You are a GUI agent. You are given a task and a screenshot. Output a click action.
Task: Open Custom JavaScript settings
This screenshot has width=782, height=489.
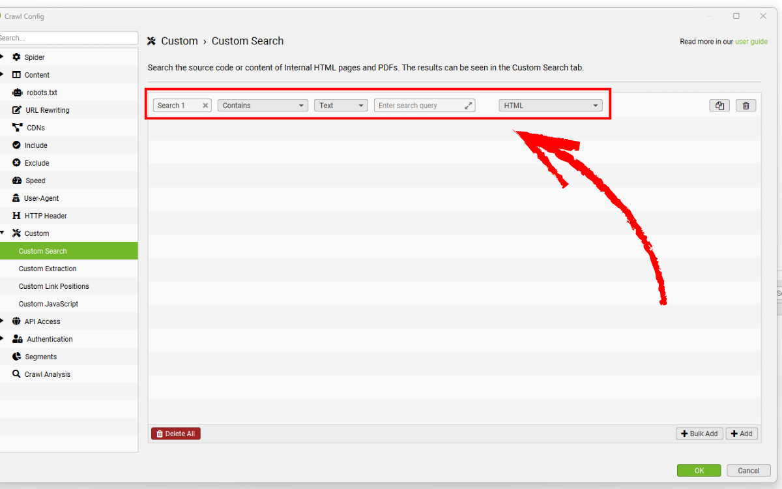pyautogui.click(x=48, y=304)
